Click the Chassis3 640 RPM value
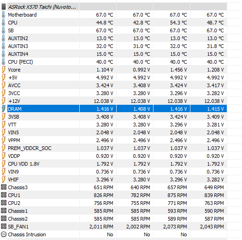Viewport: 242px width, 240px height. click(140, 187)
